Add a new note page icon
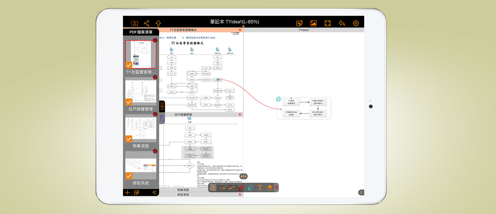This screenshot has width=496, height=214. (x=299, y=23)
